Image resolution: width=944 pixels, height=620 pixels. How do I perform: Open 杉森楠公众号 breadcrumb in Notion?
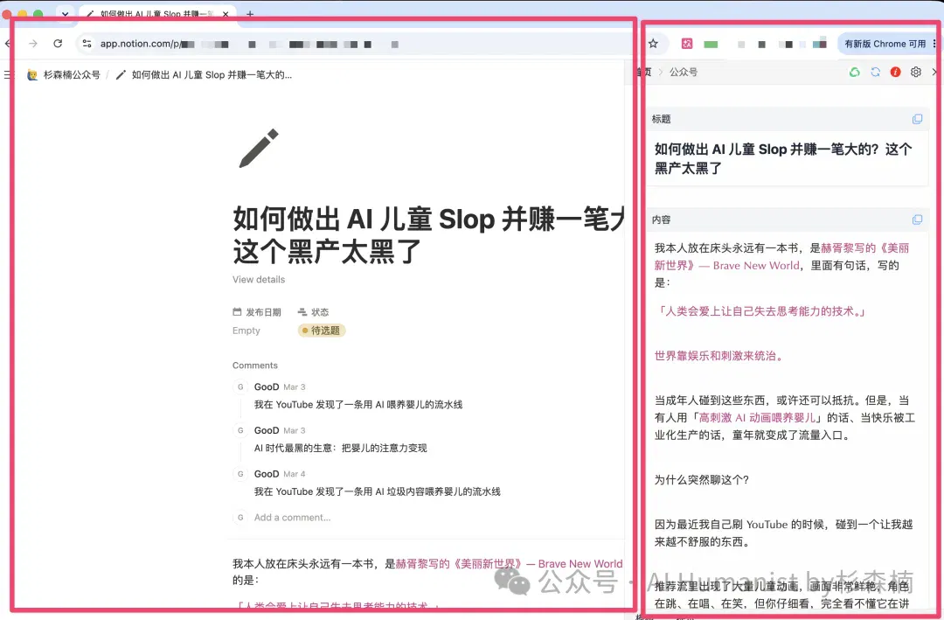pos(65,74)
